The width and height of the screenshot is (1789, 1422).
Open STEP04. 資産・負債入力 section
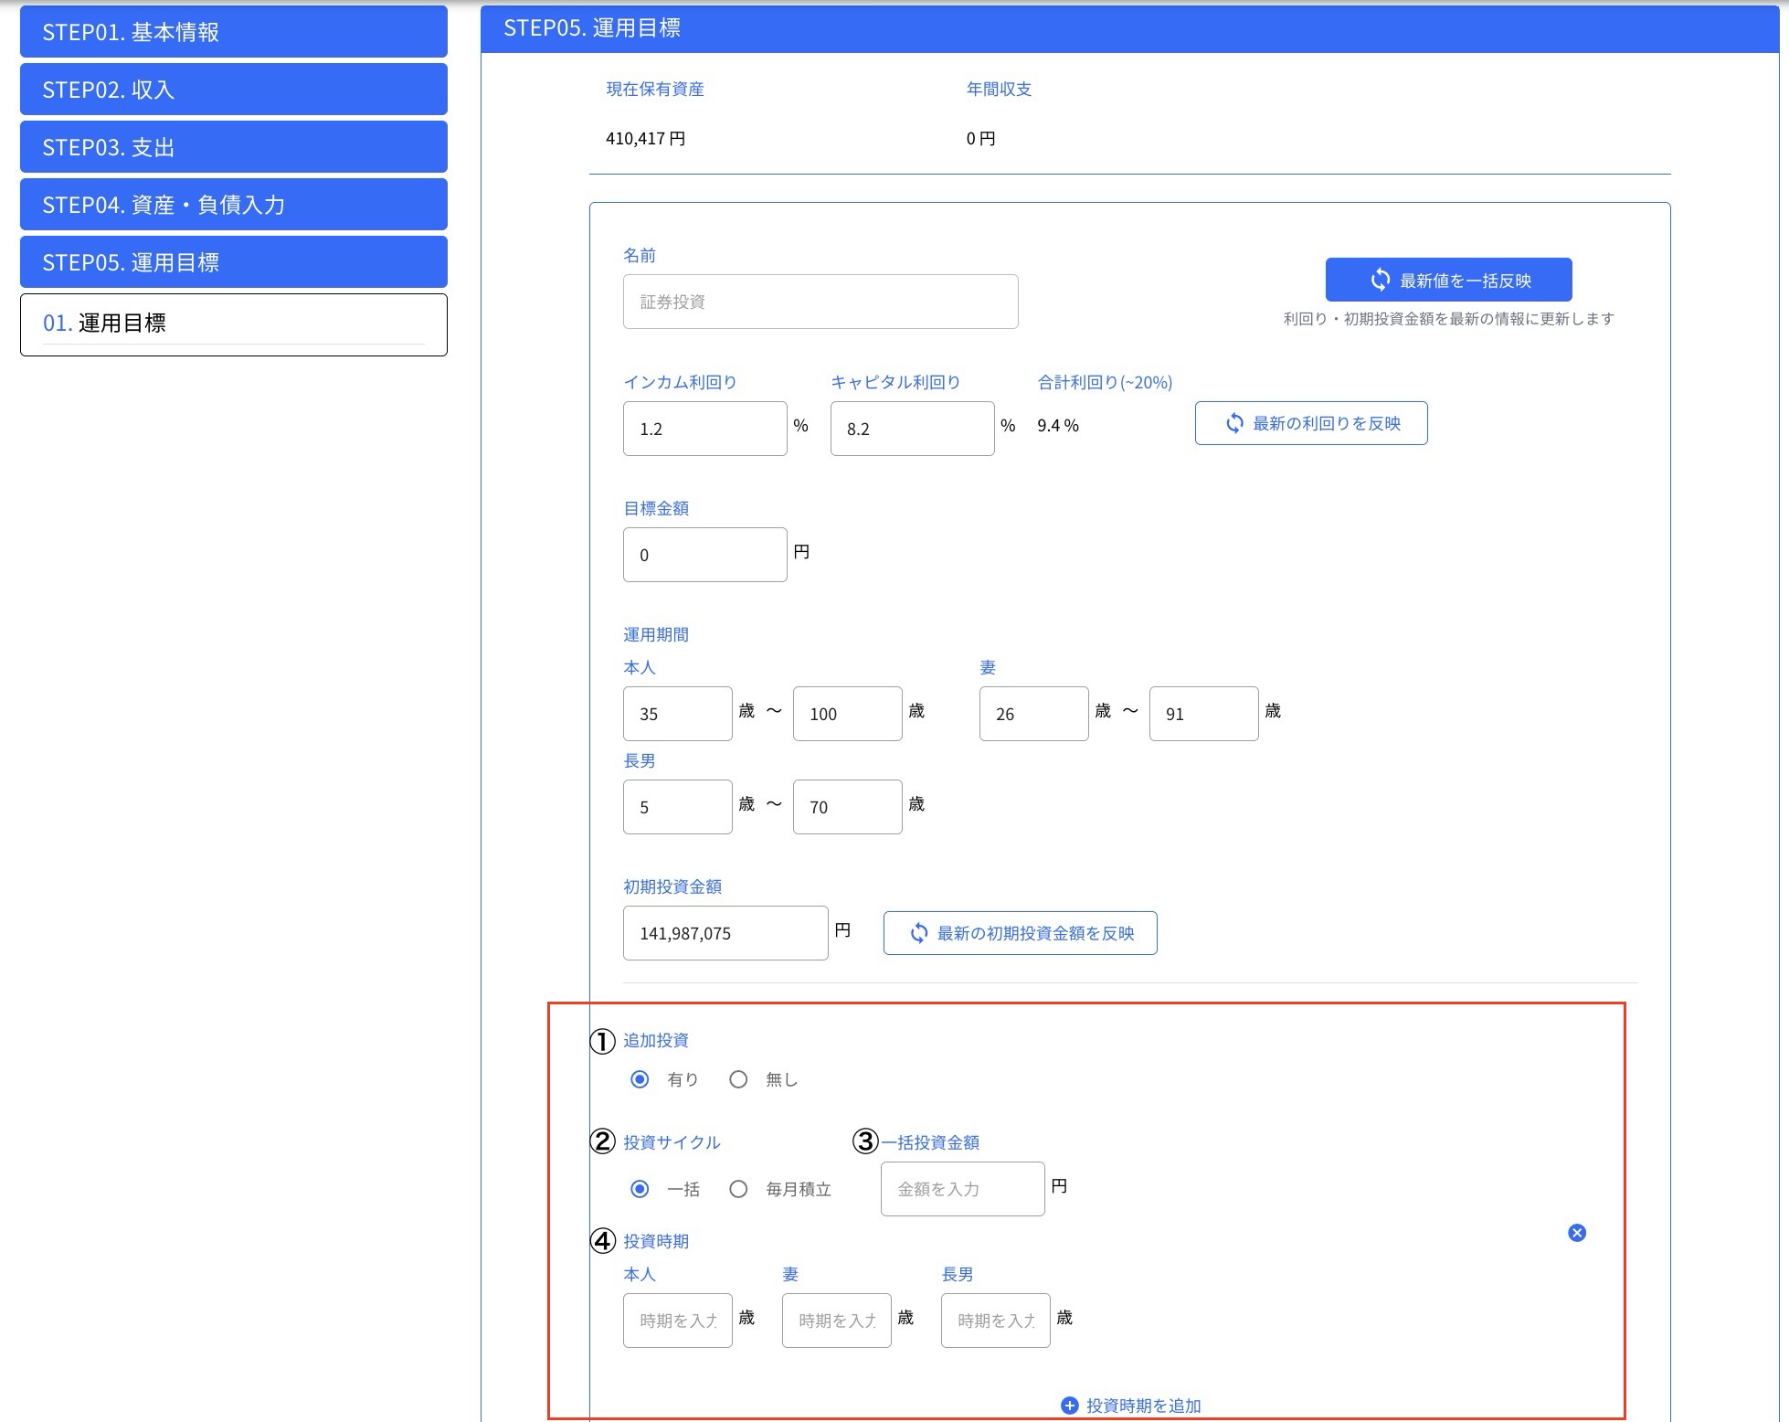pyautogui.click(x=234, y=205)
